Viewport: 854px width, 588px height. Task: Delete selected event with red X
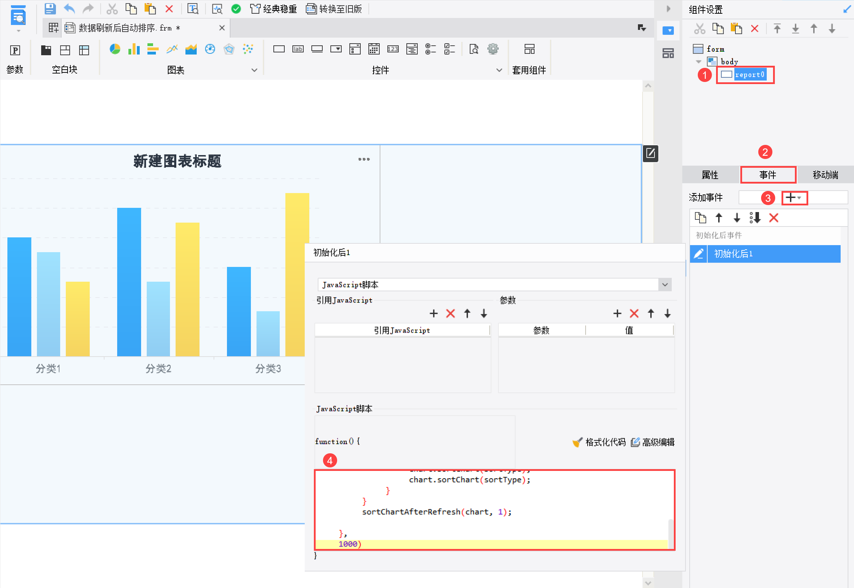pos(774,218)
